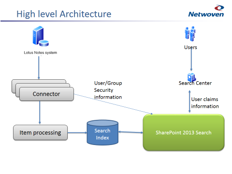The width and height of the screenshot is (232, 174).
Task: Select the Search Index cylinder
Action: [x=102, y=132]
